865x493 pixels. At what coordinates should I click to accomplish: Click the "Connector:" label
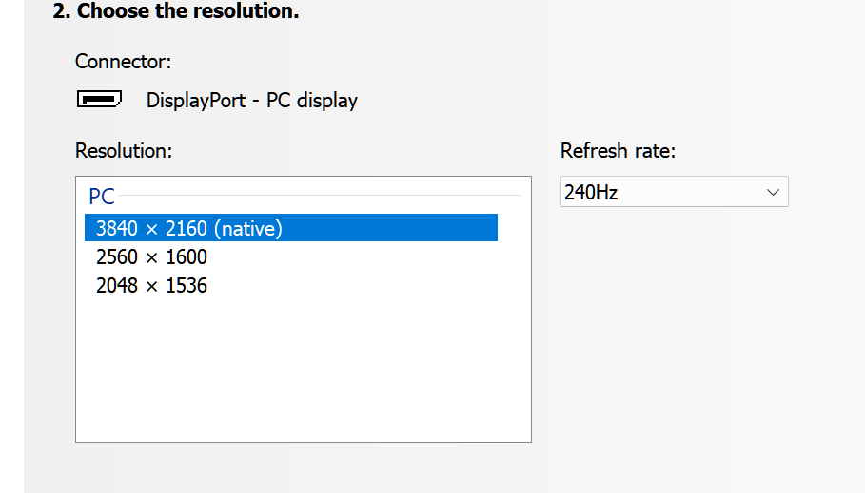click(x=123, y=62)
